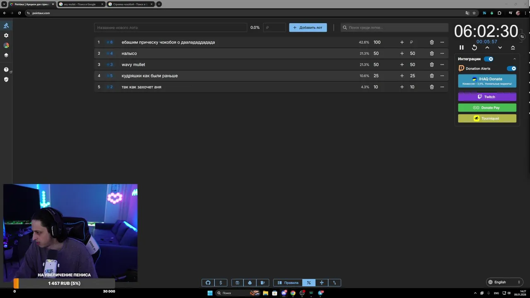This screenshot has height=298, width=530.
Task: Click the save icon in bottom toolbar
Action: coord(237,283)
